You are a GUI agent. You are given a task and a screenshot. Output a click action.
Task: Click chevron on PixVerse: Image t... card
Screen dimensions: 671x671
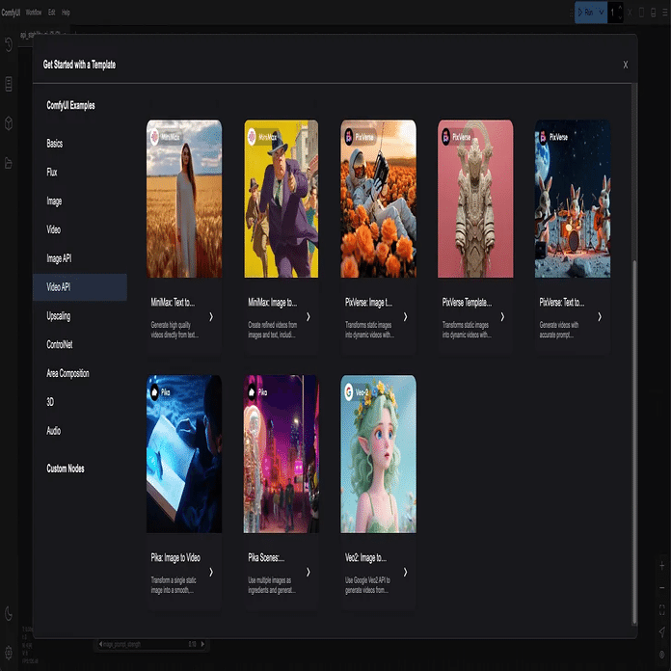(x=405, y=316)
